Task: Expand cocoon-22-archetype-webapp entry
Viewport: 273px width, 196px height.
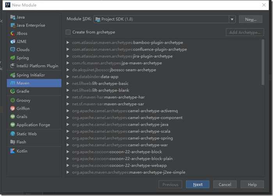Action: 68,166
